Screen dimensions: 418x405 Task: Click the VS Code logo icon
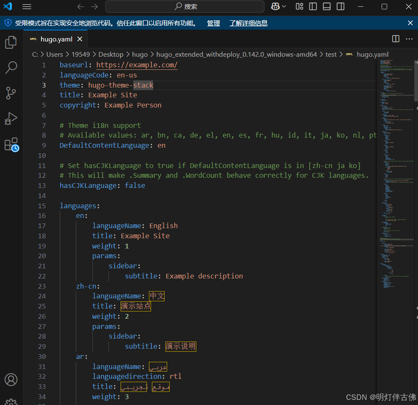8,6
